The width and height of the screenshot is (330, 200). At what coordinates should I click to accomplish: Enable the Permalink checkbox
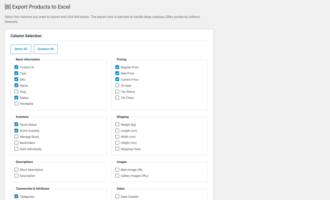click(16, 104)
